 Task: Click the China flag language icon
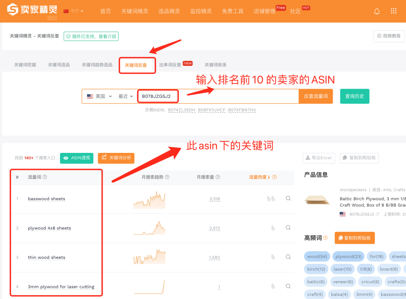click(x=66, y=11)
